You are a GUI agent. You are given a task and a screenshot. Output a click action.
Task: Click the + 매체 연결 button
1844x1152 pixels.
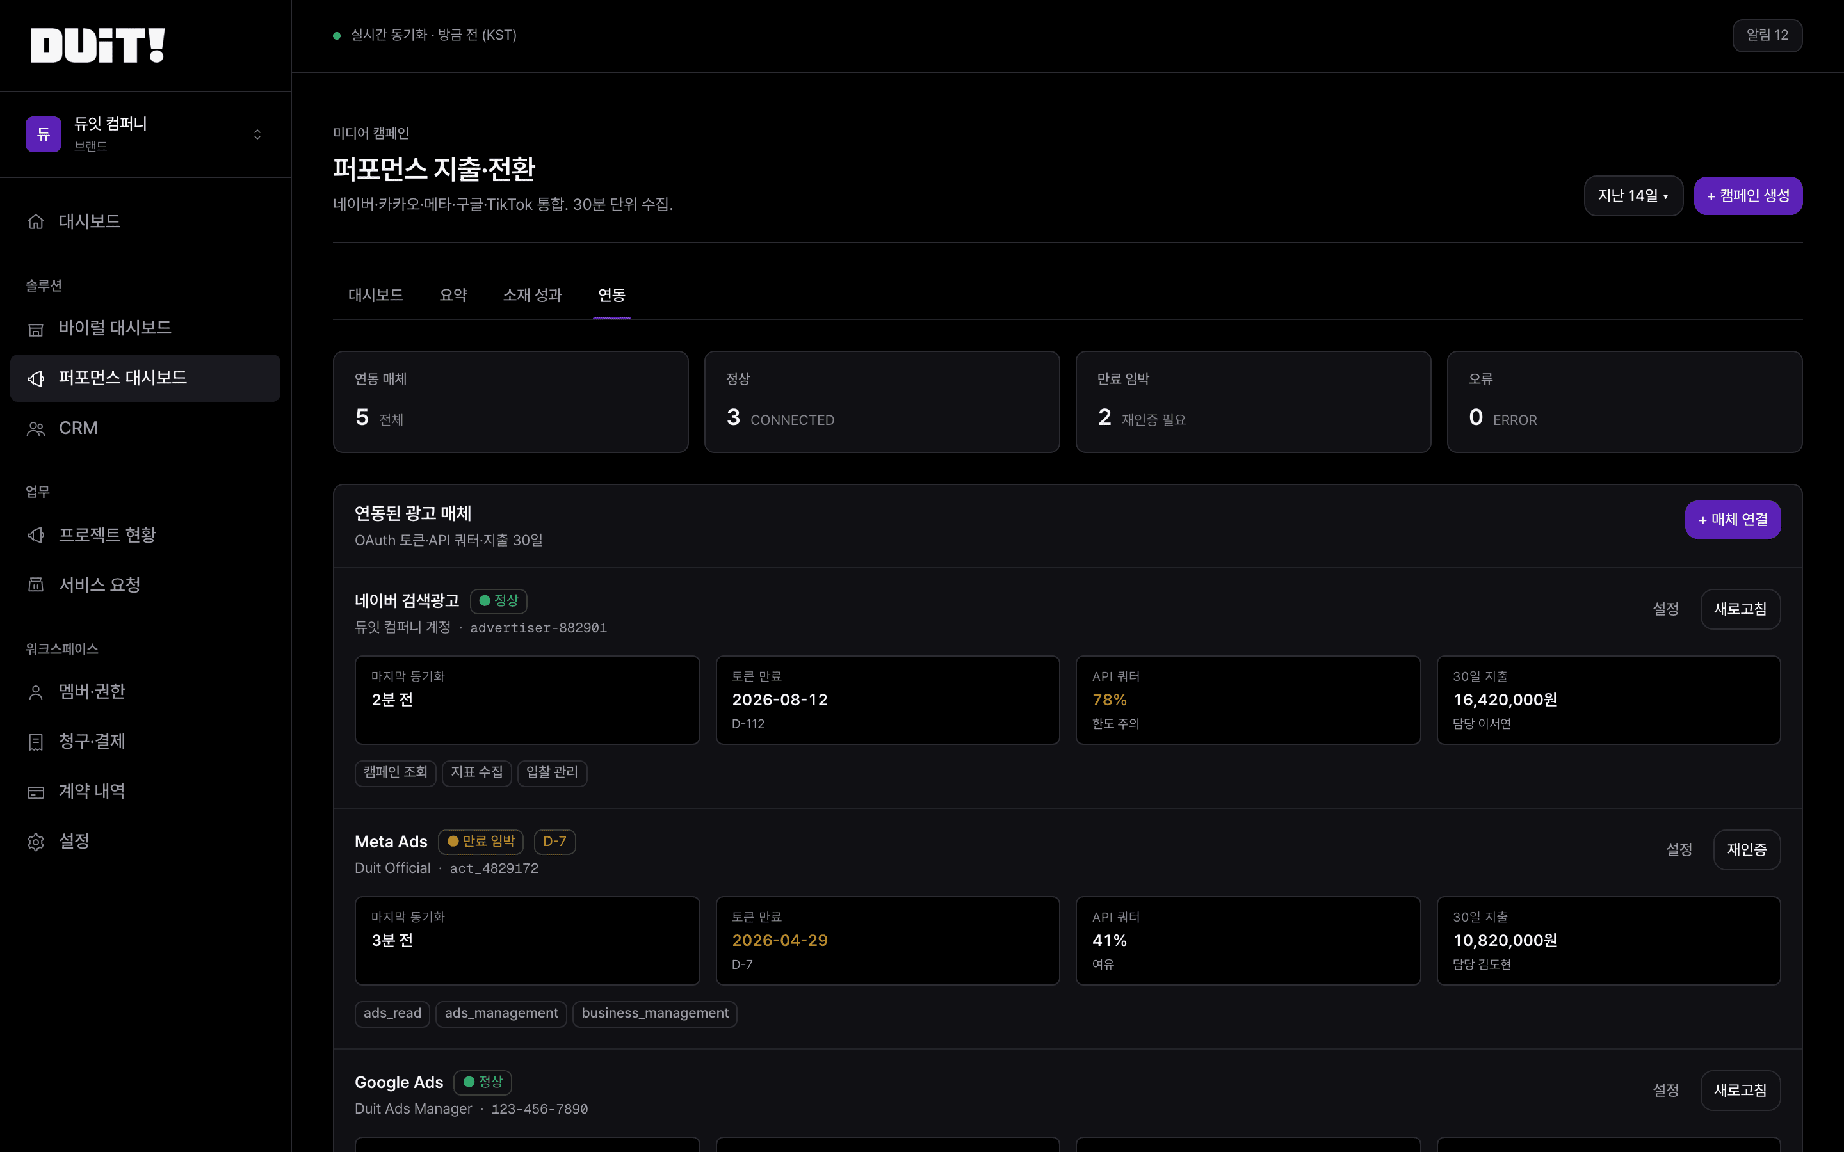point(1733,520)
